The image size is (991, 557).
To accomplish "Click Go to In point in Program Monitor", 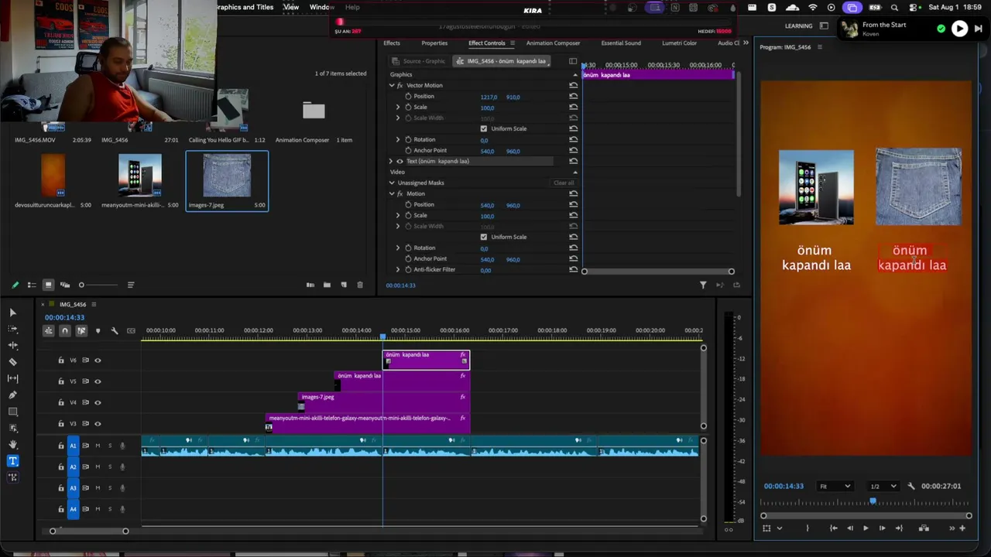I will point(833,528).
